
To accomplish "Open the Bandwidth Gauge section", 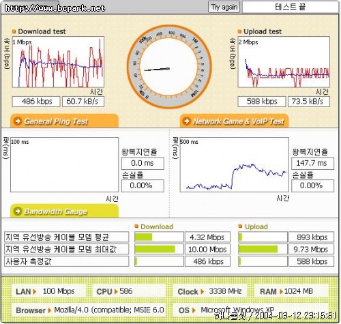I will tap(64, 211).
